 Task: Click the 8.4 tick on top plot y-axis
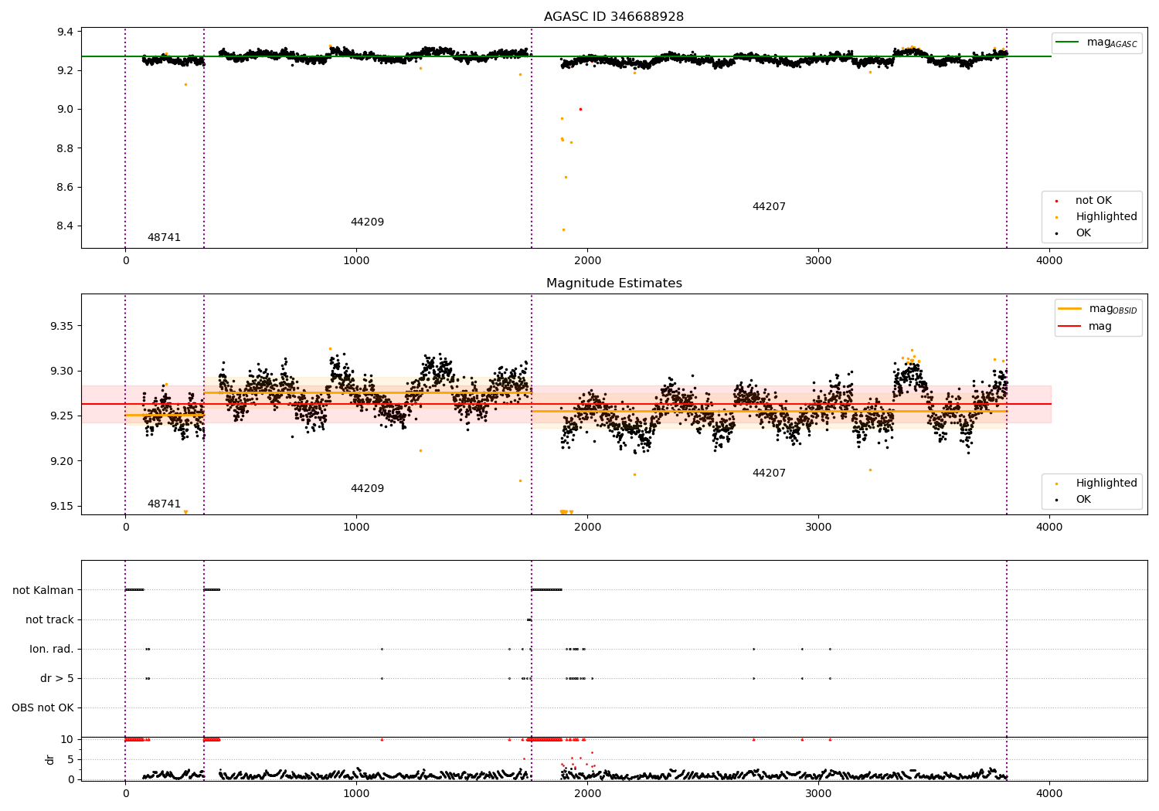65,226
